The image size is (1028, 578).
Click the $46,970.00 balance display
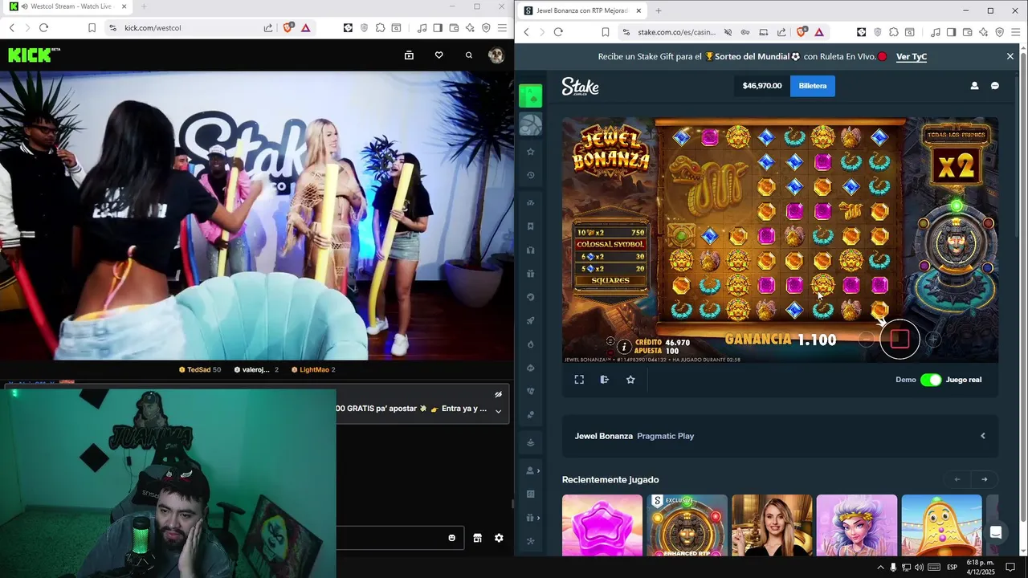coord(762,86)
